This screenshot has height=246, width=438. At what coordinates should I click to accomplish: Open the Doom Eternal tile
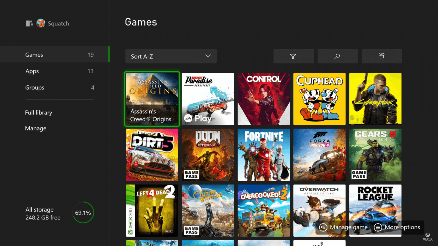tap(208, 155)
